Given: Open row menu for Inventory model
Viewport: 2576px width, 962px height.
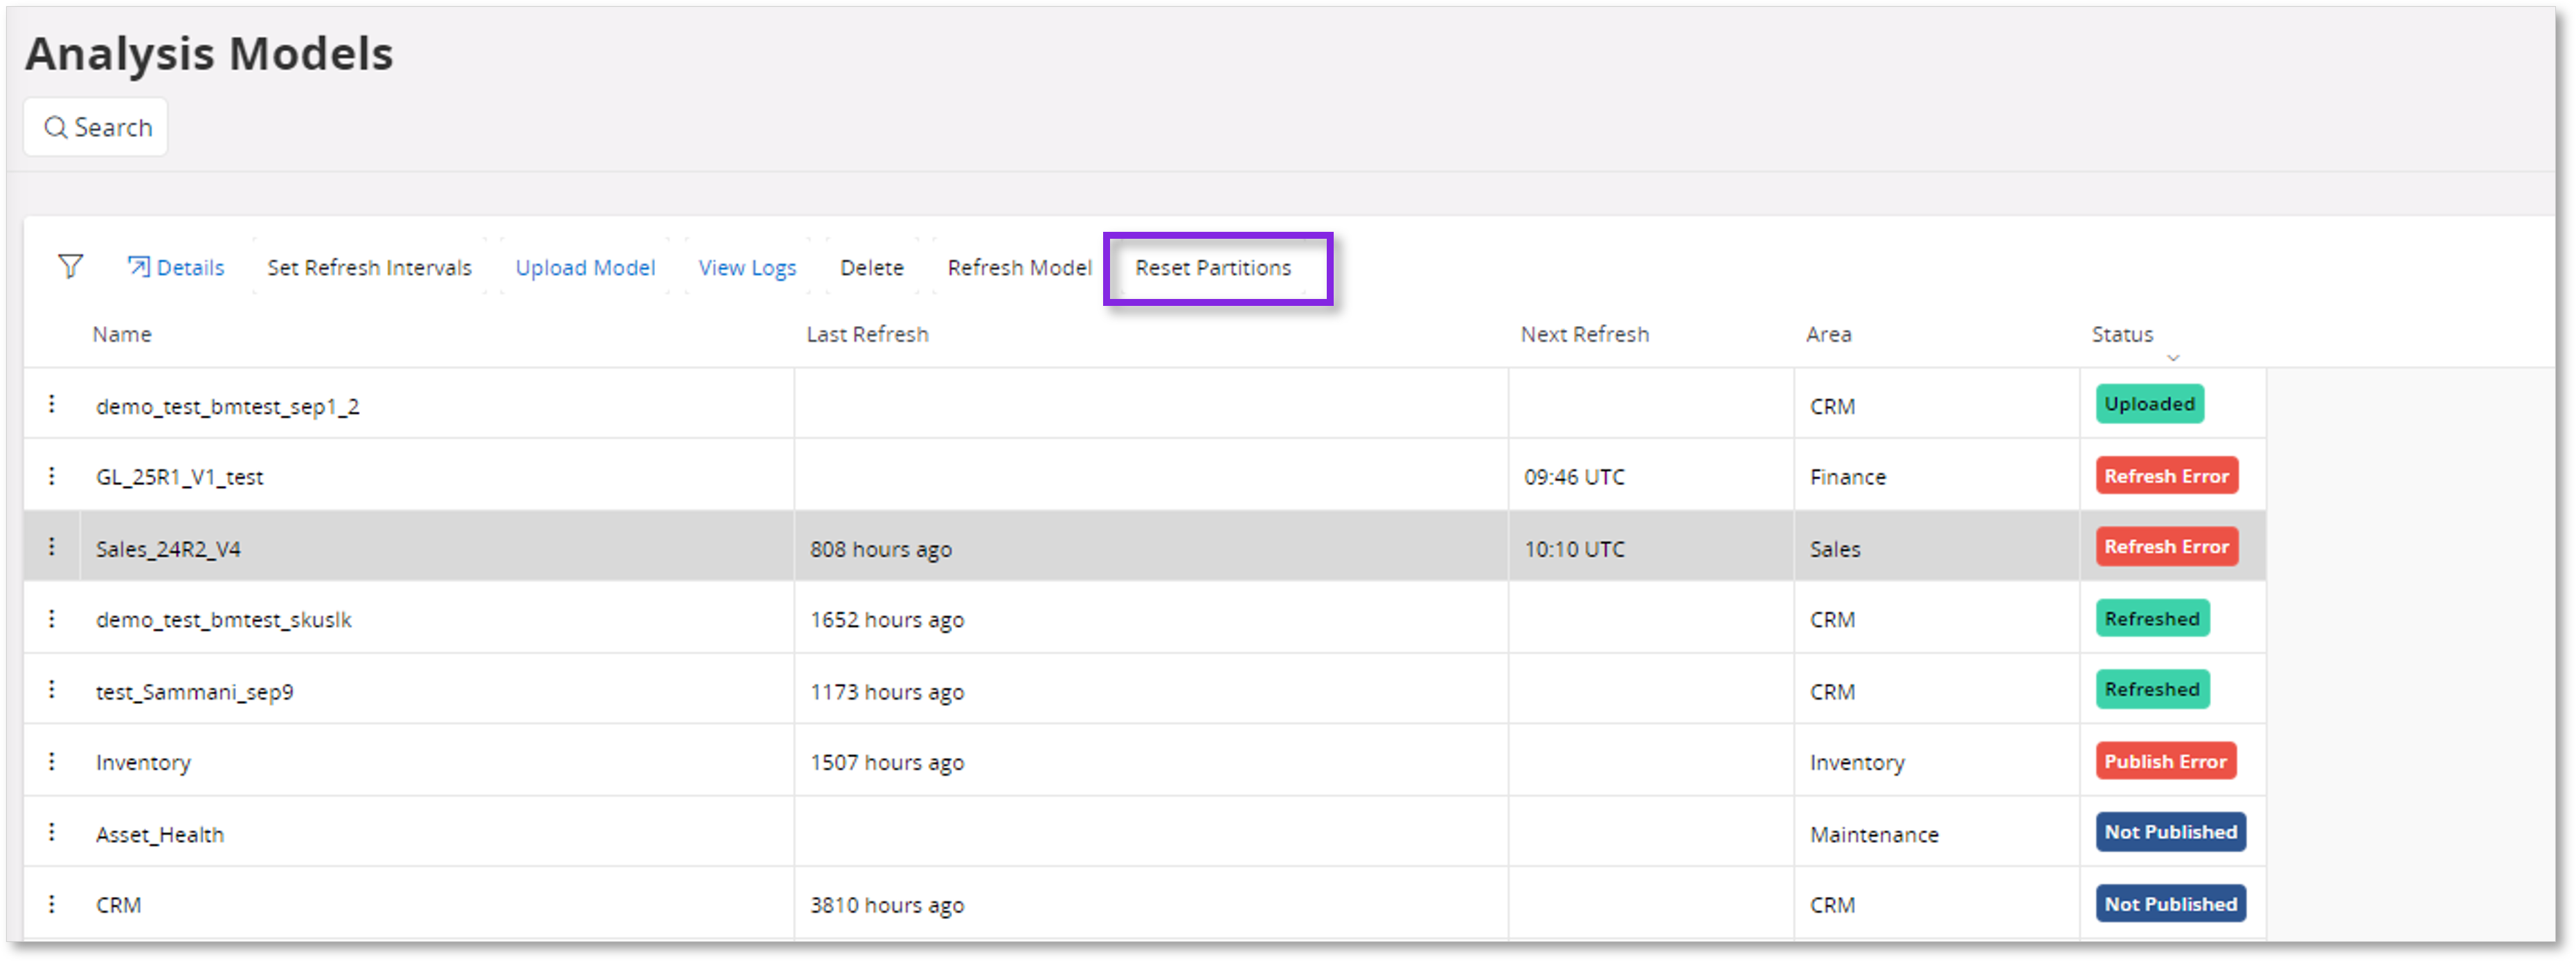Looking at the screenshot, I should point(52,761).
